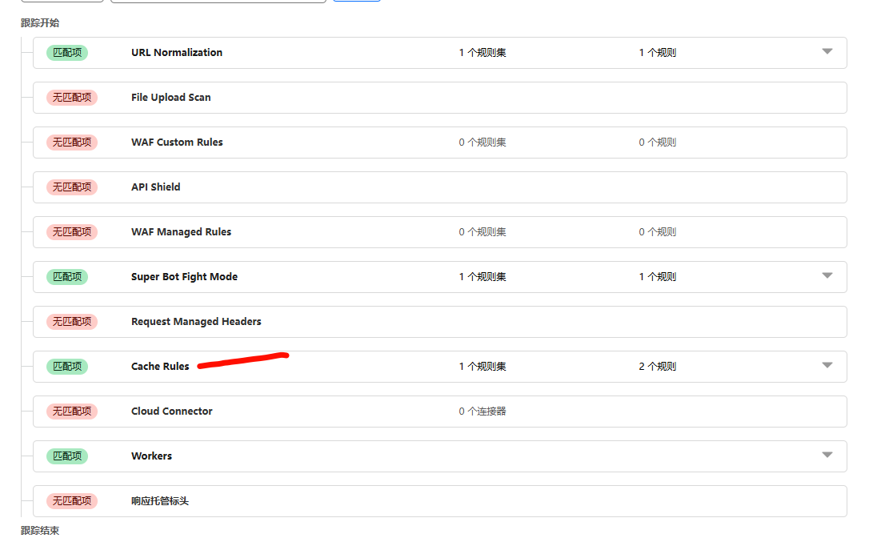
Task: Click the WAF Custom Rules title
Action: [x=177, y=142]
